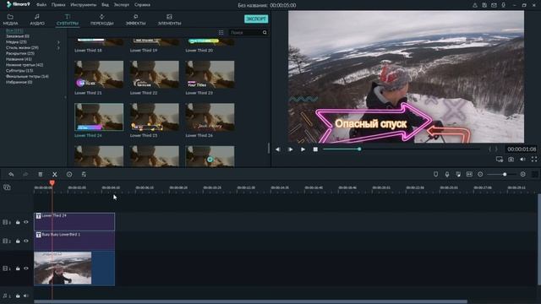Select the Субтитры category in sidebar
The width and height of the screenshot is (541, 304).
coord(19,71)
